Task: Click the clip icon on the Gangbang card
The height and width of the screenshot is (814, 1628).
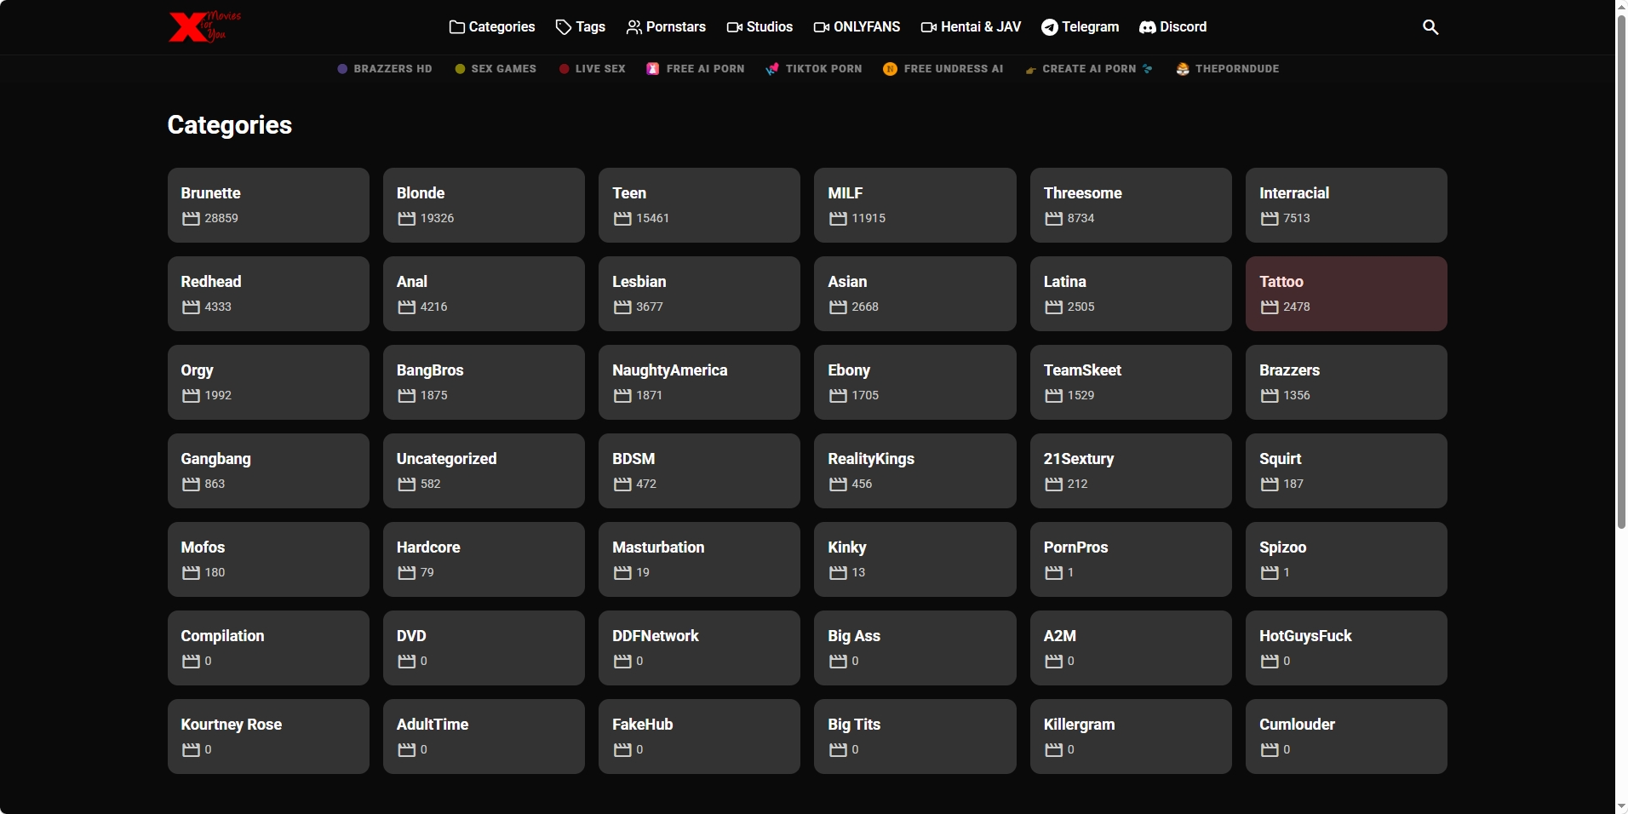Action: point(191,484)
